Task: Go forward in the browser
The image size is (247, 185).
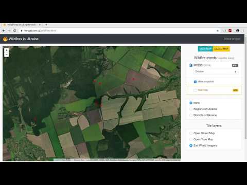Action: pyautogui.click(x=9, y=31)
